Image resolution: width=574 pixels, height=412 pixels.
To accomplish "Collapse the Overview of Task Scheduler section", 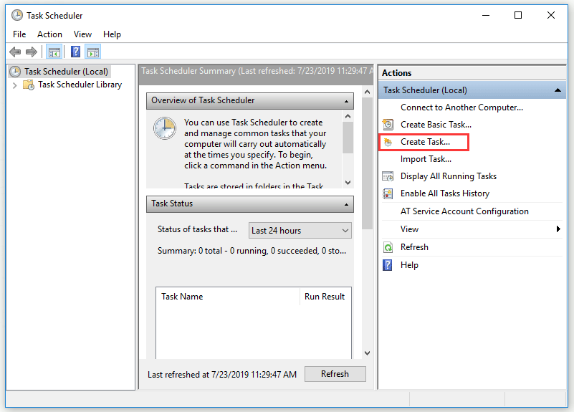I will pos(346,101).
